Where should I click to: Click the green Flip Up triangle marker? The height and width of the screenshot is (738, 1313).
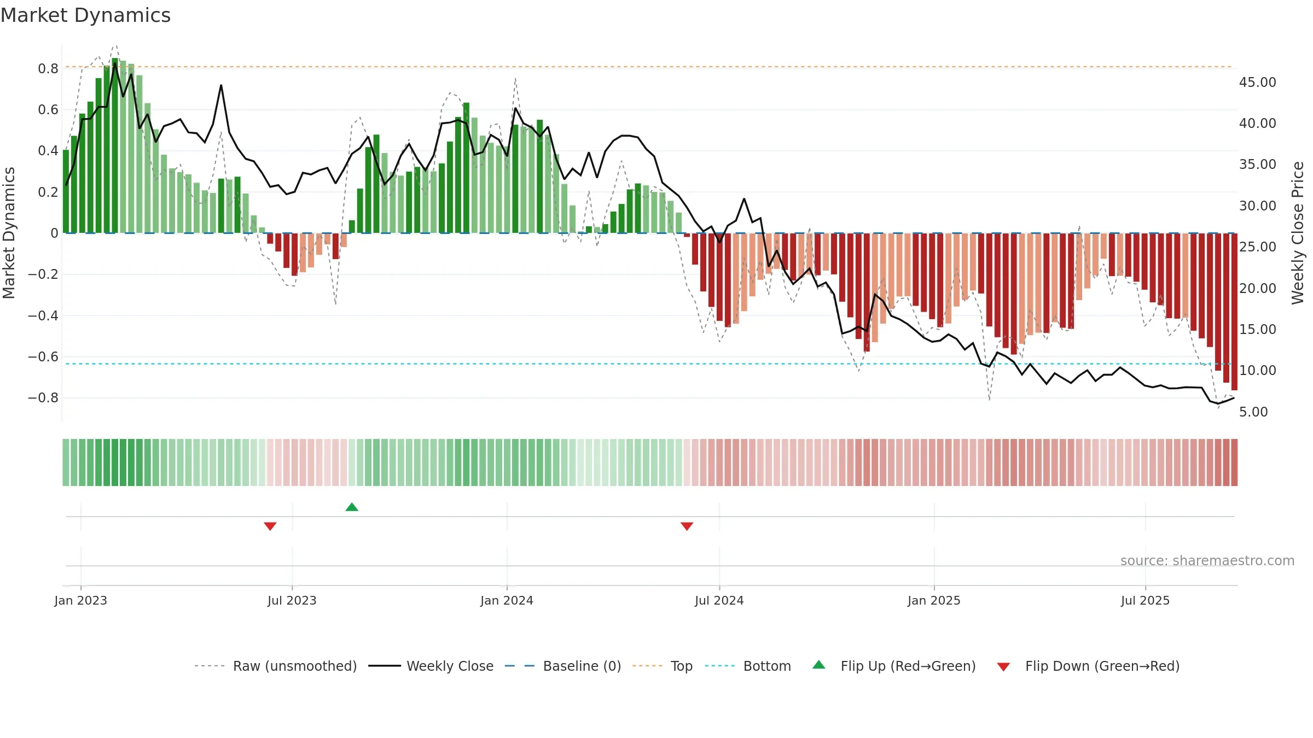pyautogui.click(x=352, y=507)
